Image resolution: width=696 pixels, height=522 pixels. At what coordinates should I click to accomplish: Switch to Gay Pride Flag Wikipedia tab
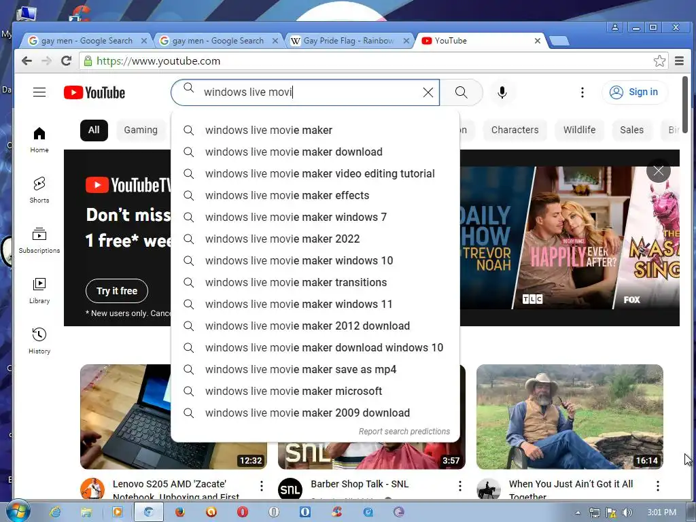point(347,41)
